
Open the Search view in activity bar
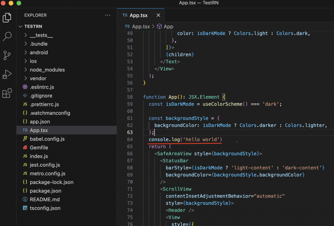[7, 37]
